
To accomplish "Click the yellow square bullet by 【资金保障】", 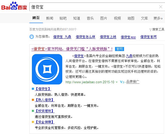I will pos(33,122).
